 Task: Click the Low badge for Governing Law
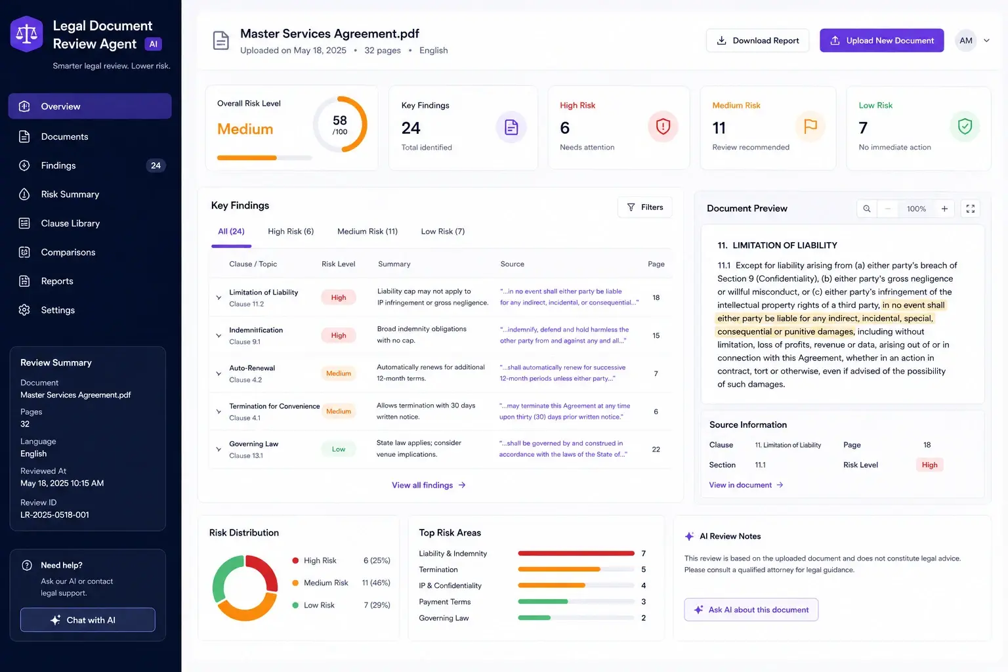339,450
